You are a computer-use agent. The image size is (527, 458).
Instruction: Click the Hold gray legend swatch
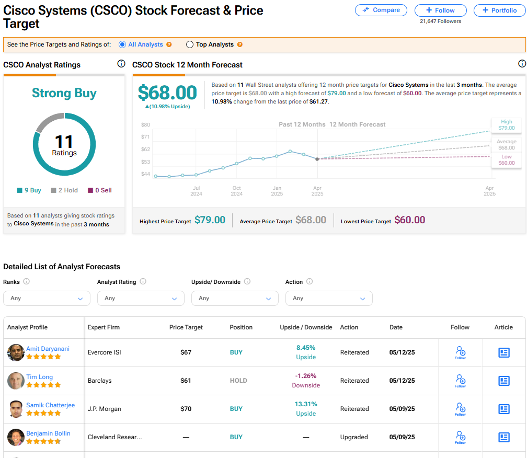pos(53,190)
